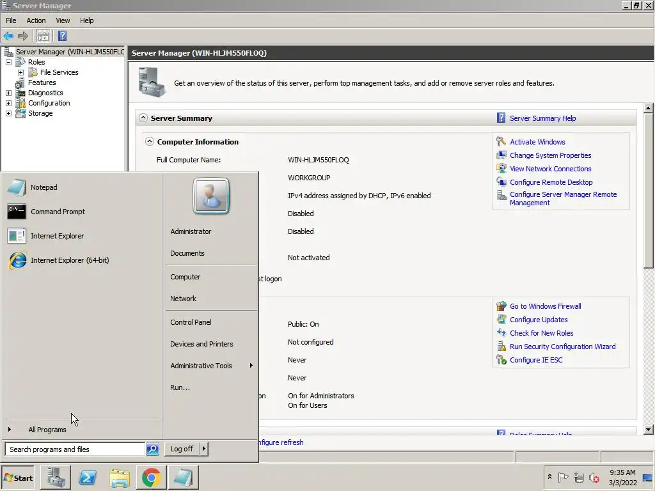The height and width of the screenshot is (491, 655).
Task: Click Check for New Roles link
Action: (x=541, y=332)
